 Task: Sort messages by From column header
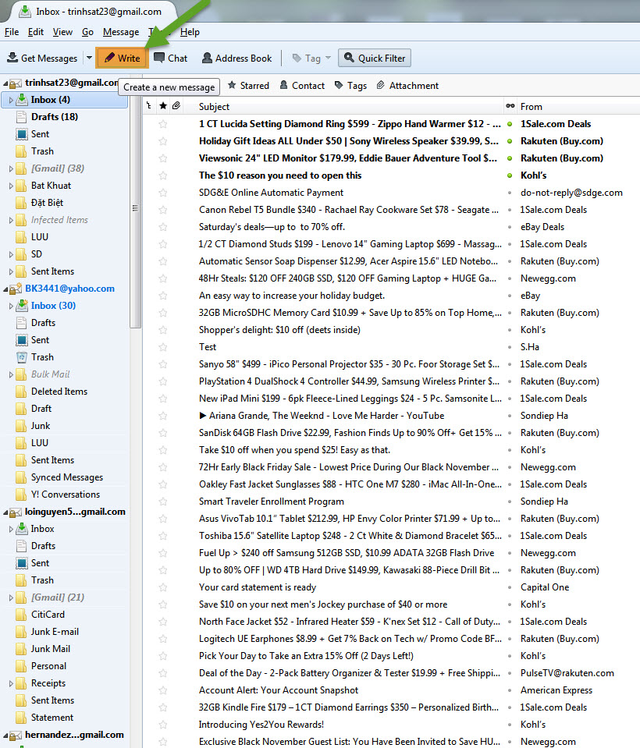pyautogui.click(x=532, y=106)
